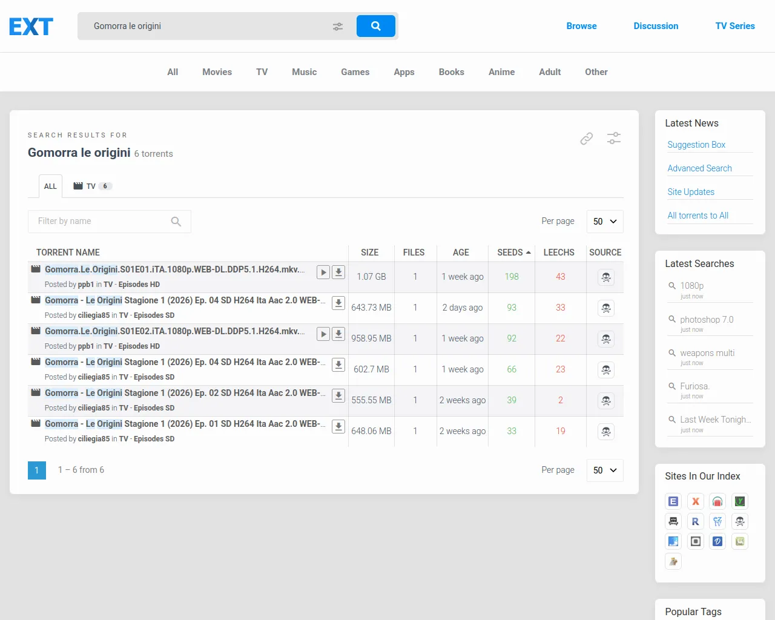Image resolution: width=775 pixels, height=620 pixels.
Task: Open the Advanced Search link
Action: (x=699, y=168)
